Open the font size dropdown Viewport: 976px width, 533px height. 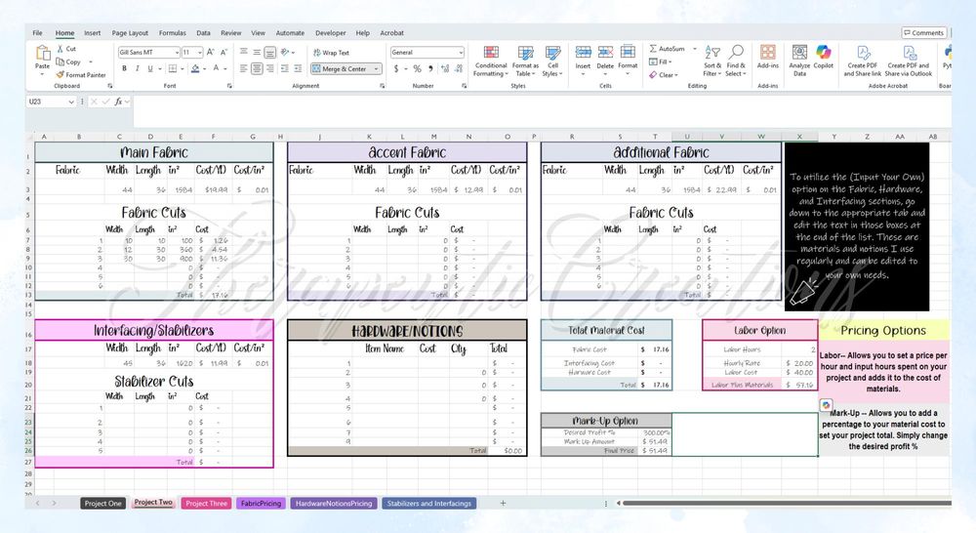[x=199, y=53]
